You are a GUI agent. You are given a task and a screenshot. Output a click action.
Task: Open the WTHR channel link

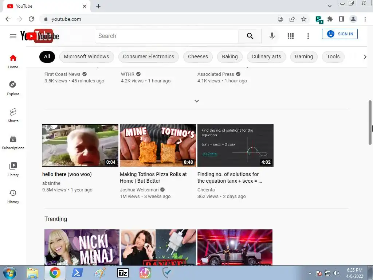click(127, 74)
